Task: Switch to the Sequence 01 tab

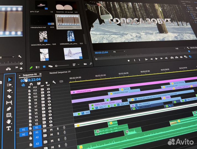Action: coord(30,75)
